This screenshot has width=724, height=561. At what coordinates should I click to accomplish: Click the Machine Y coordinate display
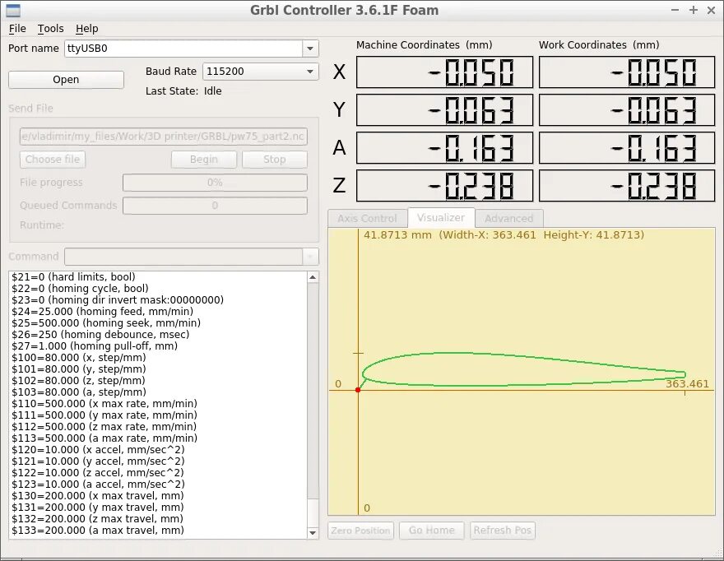pos(444,110)
